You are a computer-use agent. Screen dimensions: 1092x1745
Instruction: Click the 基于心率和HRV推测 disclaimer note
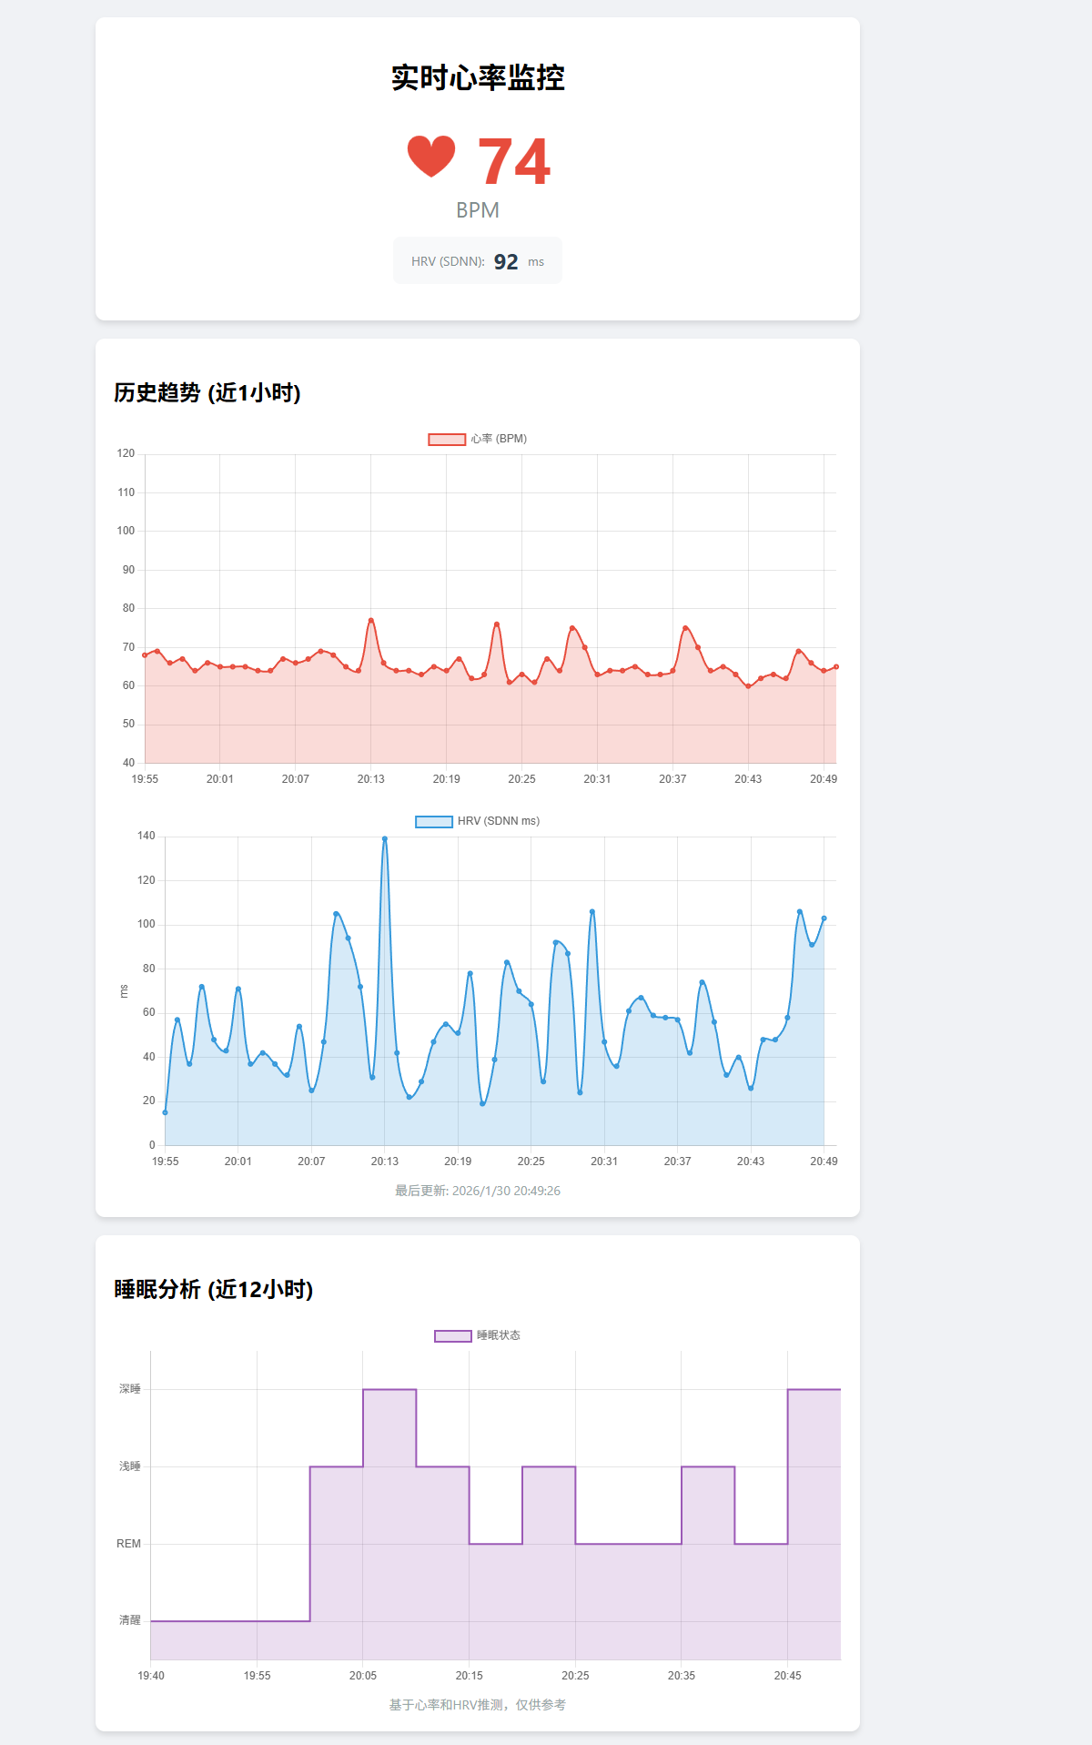pos(478,1705)
